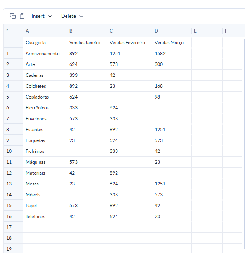Screen dimensions: 245x253
Task: Click the copy icon in toolbar
Action: [13, 16]
